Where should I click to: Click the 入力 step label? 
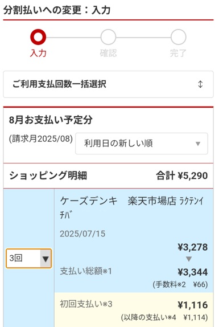pyautogui.click(x=38, y=53)
